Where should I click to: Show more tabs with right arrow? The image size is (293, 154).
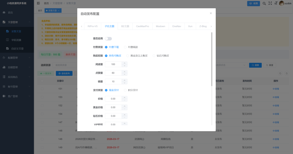point(211,26)
